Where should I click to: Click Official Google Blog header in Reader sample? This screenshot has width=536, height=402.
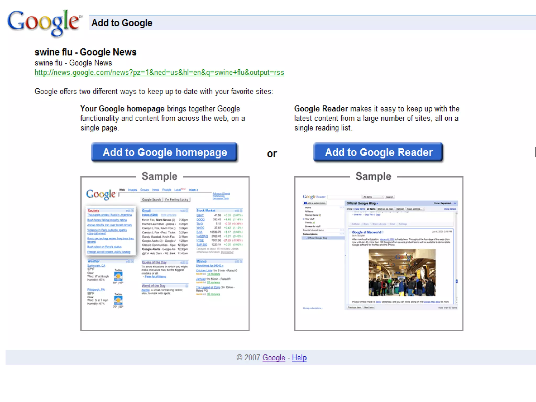tap(362, 203)
